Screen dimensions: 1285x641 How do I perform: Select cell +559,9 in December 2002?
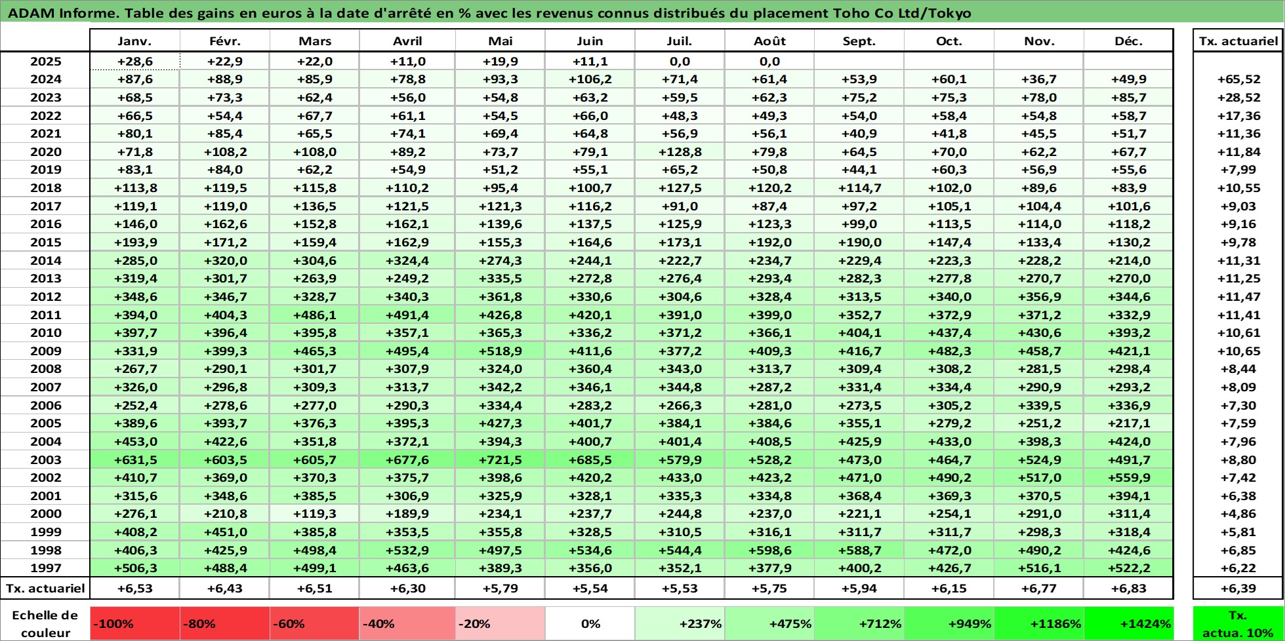pos(1128,478)
